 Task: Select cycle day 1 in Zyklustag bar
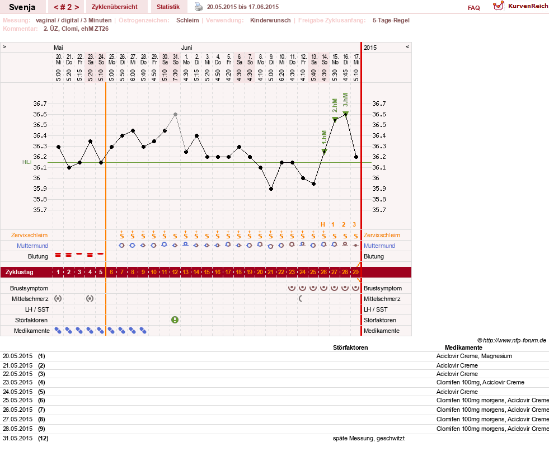(x=58, y=272)
